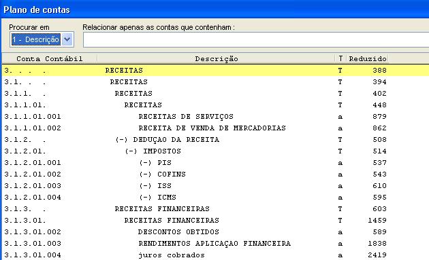Select RENDIMENTOS APLICAÇAO FINANCEIRA account
The height and width of the screenshot is (260, 429).
[214, 243]
